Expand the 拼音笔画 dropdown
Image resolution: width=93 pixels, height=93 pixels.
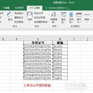tap(55, 22)
